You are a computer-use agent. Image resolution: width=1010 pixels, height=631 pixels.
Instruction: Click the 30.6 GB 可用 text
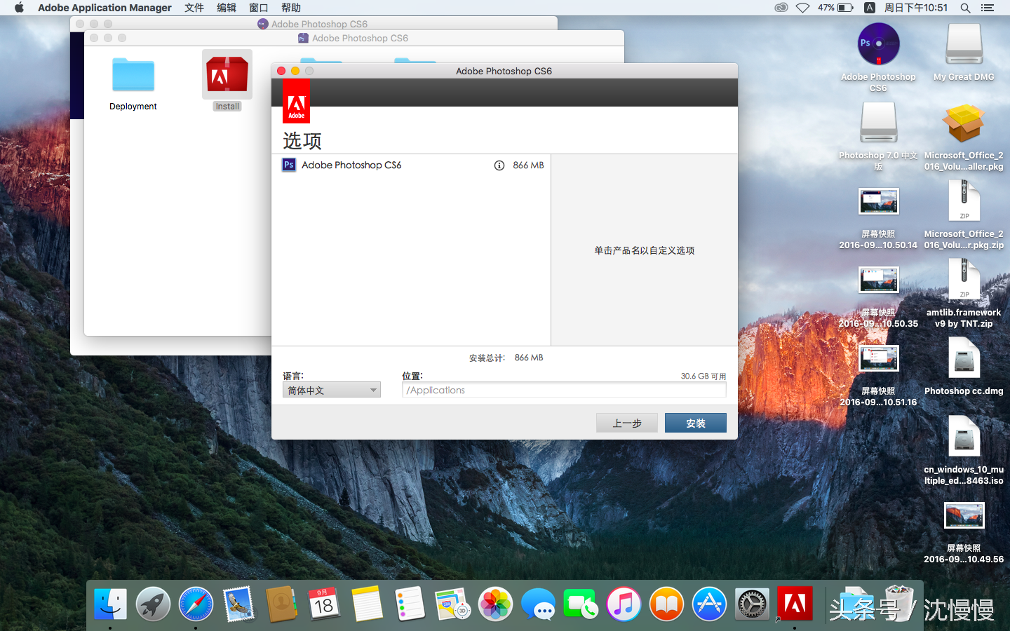click(703, 376)
